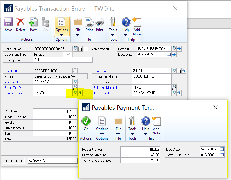The image size is (231, 180).
Task: Click the Vendor ID link
Action: [x=11, y=71]
